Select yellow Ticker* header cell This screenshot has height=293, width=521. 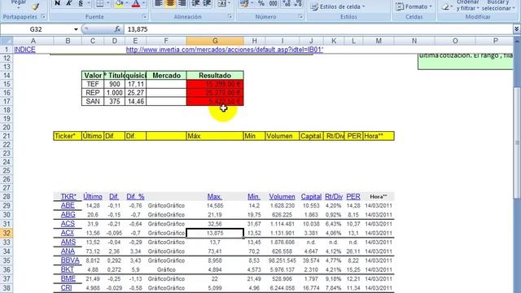coord(68,136)
